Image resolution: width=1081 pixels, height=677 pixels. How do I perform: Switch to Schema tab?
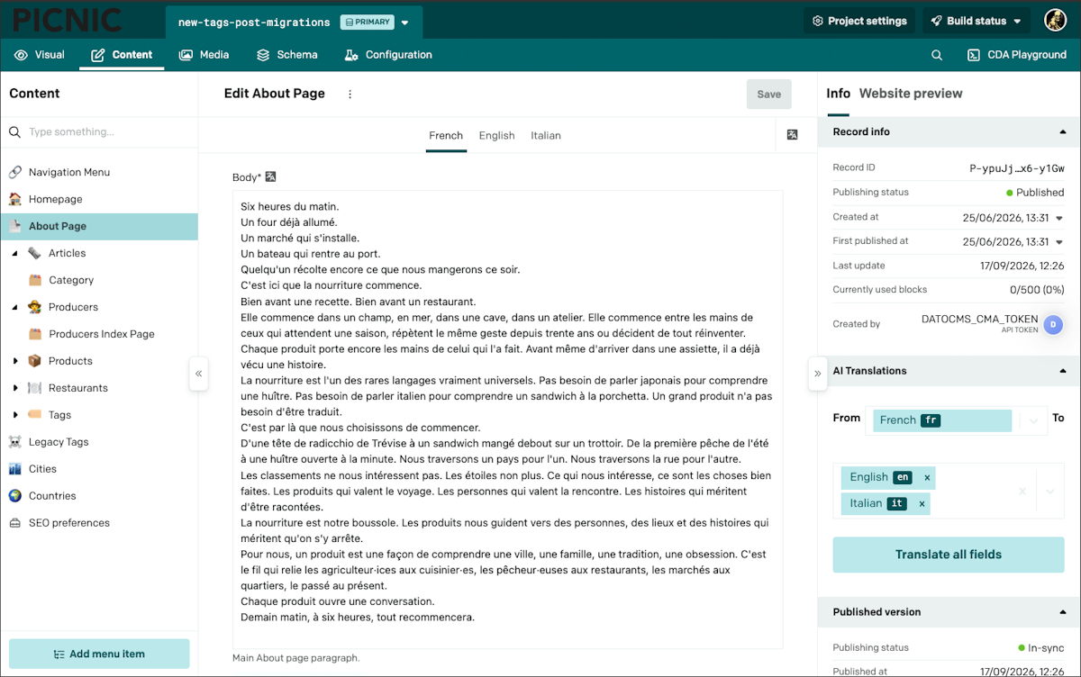tap(287, 55)
